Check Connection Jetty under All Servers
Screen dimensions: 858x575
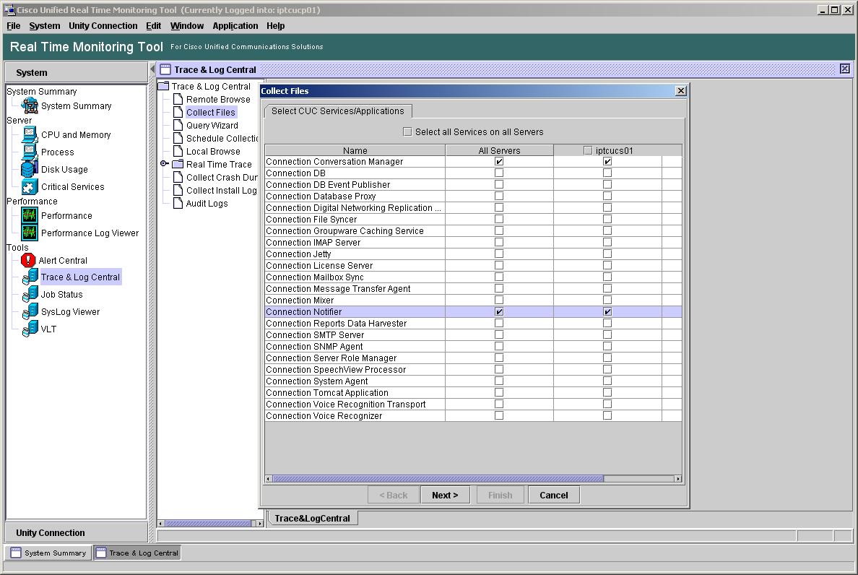pyautogui.click(x=498, y=254)
